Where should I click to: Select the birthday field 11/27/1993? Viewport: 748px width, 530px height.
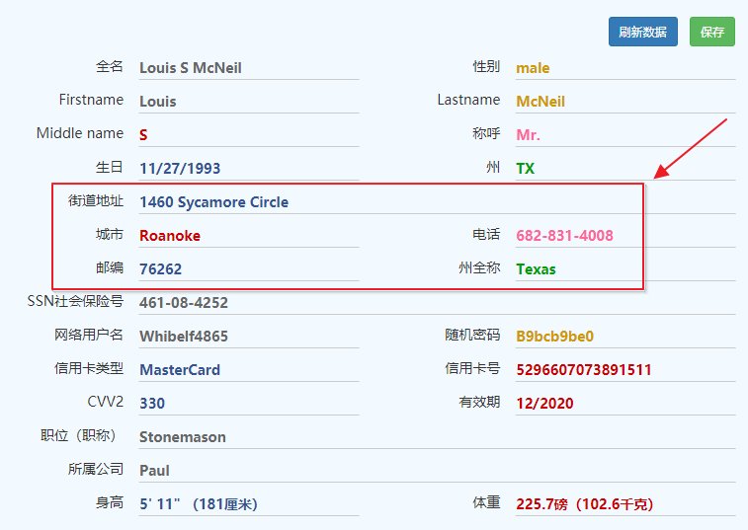point(248,169)
